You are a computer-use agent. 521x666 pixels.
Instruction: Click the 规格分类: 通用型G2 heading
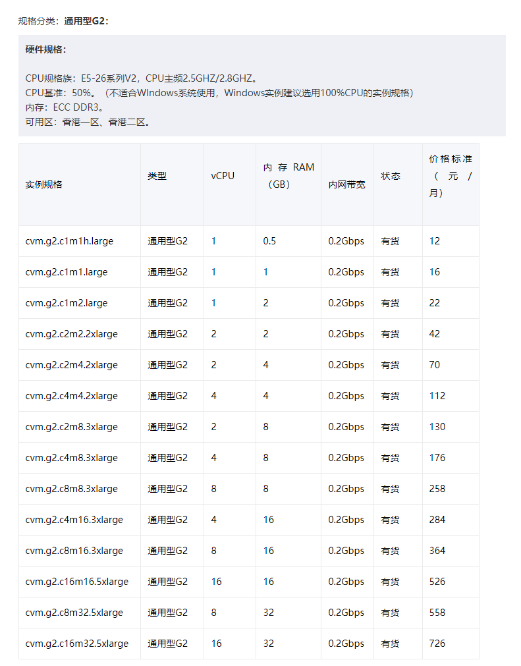coord(63,21)
